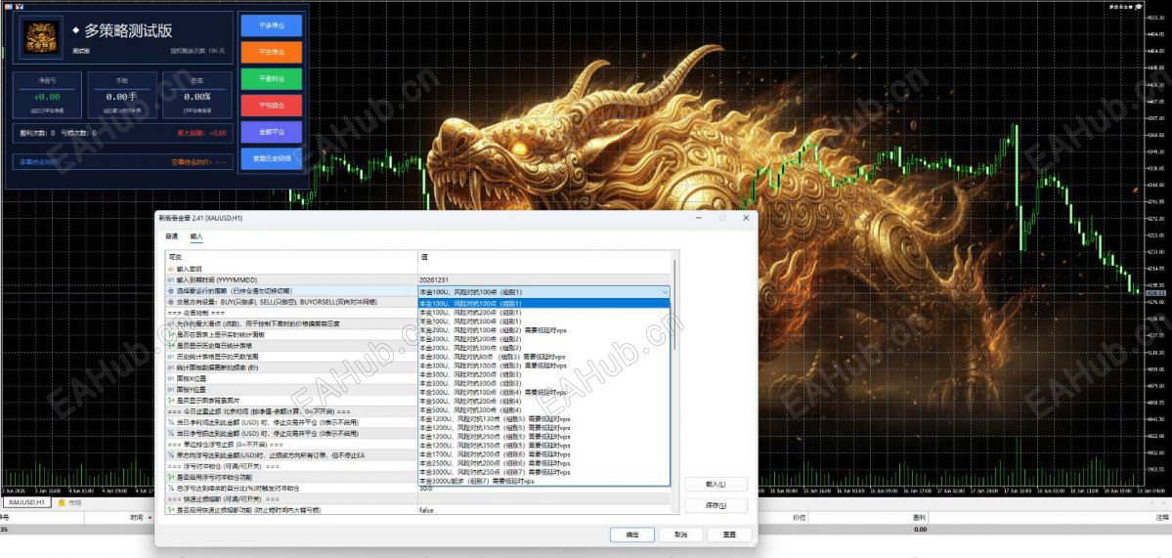1172x558 pixels.
Task: Click the purple 全部平仓 button
Action: coord(272,132)
